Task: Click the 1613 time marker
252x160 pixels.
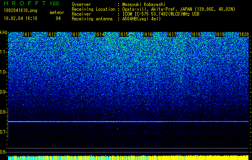Action: [76, 34]
